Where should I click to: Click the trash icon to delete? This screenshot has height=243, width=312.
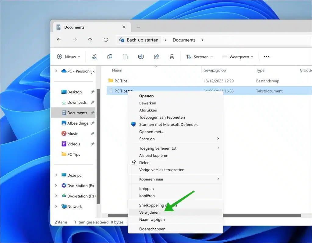(x=172, y=56)
